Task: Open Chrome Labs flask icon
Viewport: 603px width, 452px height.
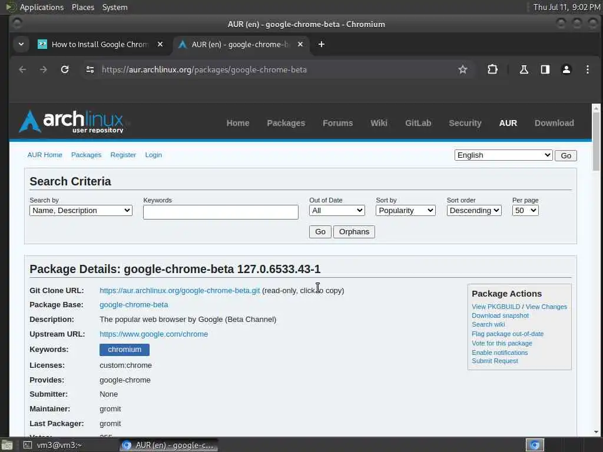Action: pos(524,69)
